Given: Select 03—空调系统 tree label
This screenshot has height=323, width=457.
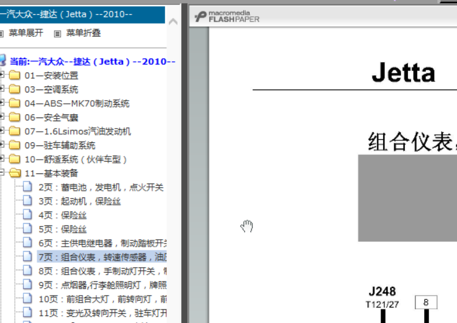Looking at the screenshot, I should [x=52, y=89].
